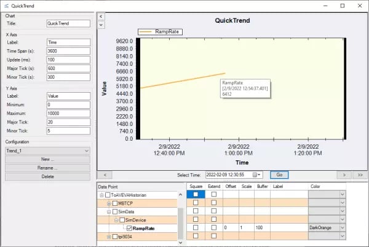Viewport: 369px width, 247px height.
Task: Click the Y Axis Minimum field
Action: click(x=68, y=105)
